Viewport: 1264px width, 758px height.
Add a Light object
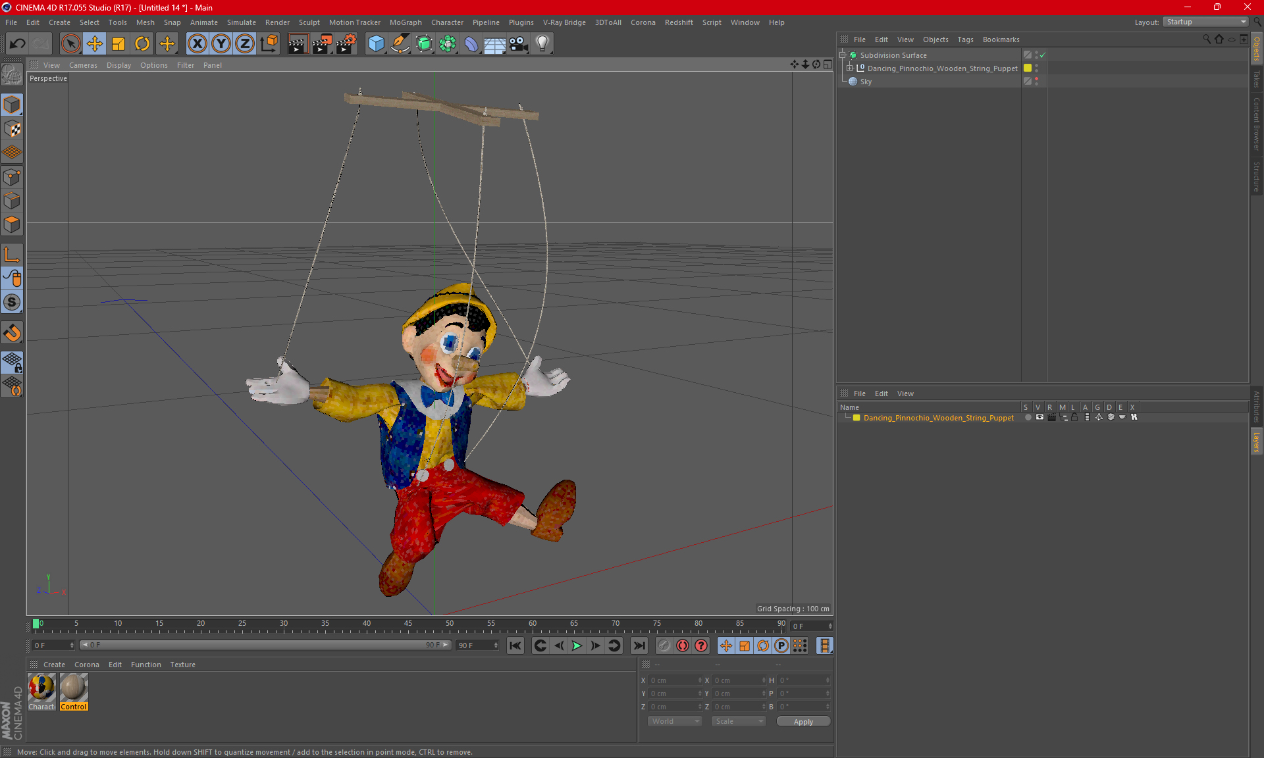click(542, 44)
